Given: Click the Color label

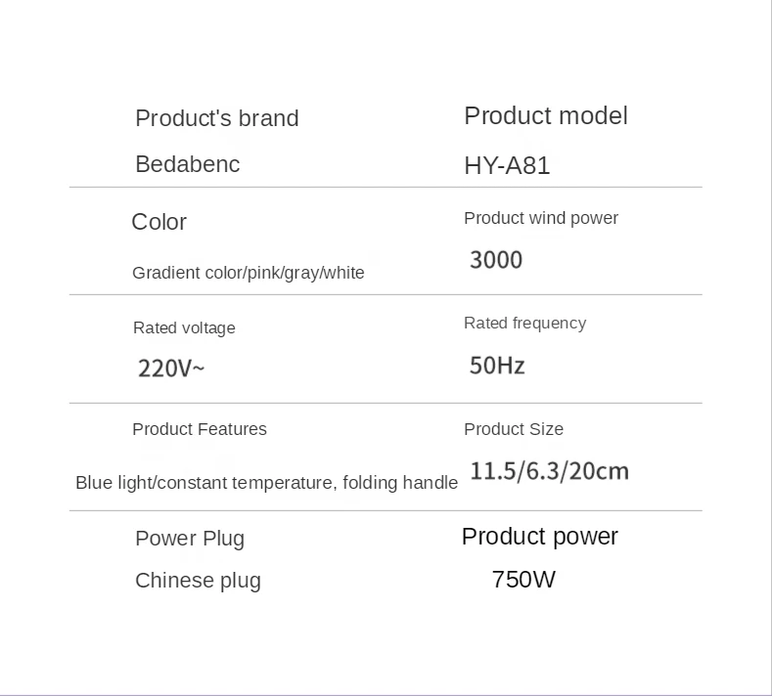Looking at the screenshot, I should click(159, 222).
